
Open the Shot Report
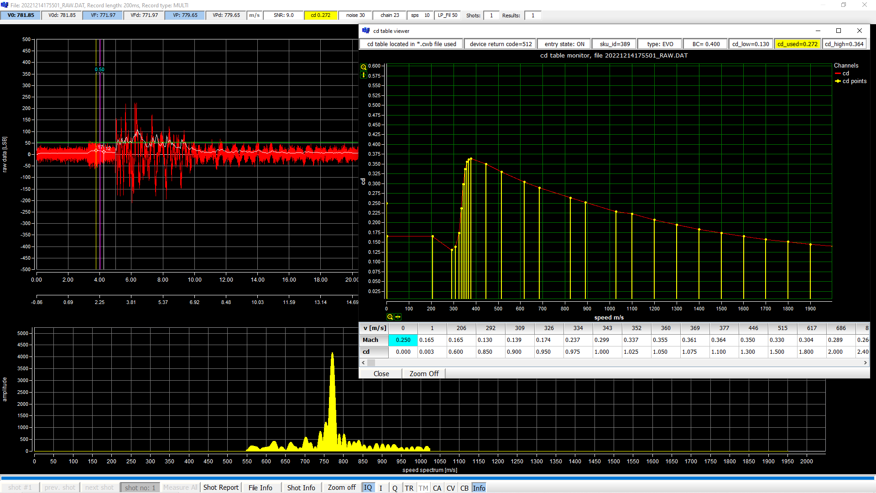[221, 488]
